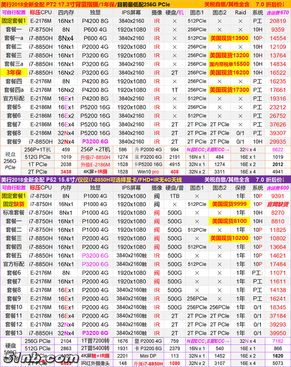Viewport: 291px width, 367px height.
Task: Click the price 12109
Action: [x=278, y=47]
